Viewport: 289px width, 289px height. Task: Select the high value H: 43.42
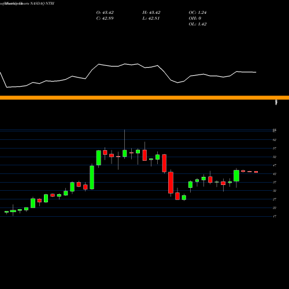pos(151,13)
